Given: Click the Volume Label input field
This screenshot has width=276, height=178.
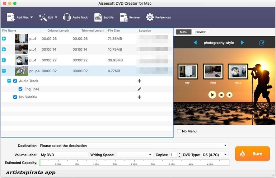Looking at the screenshot, I should [x=64, y=155].
